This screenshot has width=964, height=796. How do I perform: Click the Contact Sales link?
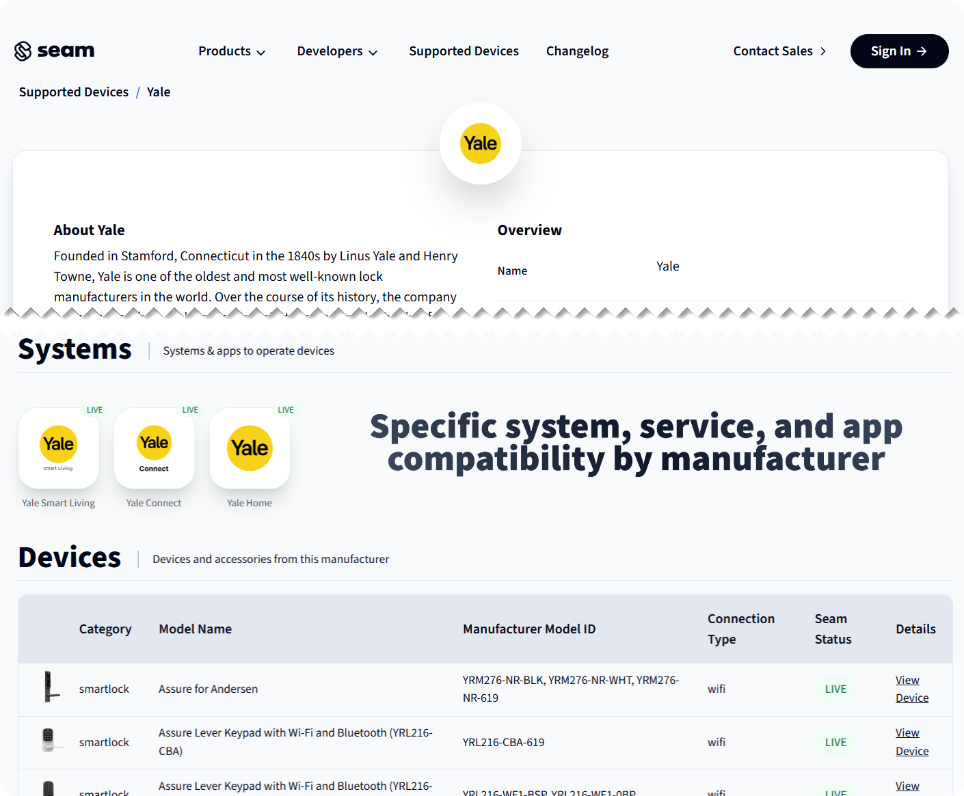point(779,51)
